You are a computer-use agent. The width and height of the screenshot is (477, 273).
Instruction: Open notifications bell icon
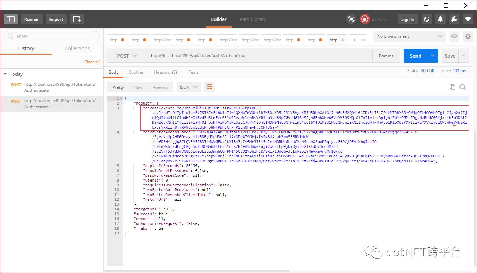pyautogui.click(x=440, y=19)
